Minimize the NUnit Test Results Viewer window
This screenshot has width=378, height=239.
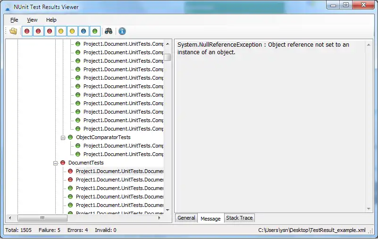tap(333, 5)
